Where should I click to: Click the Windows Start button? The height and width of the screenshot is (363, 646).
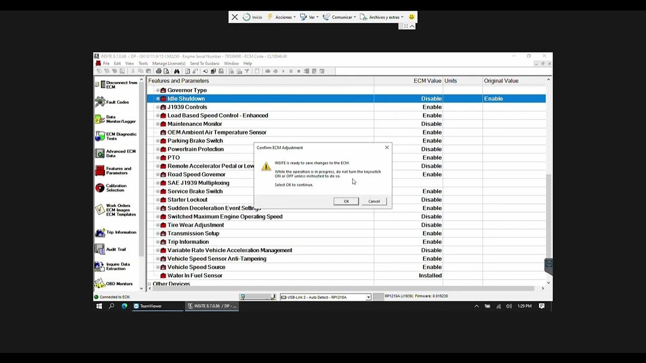click(99, 306)
